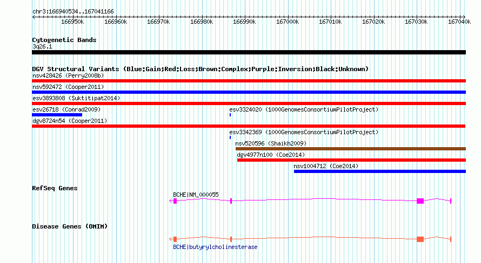This screenshot has width=481, height=263.
Task: Click the 167000k ruler tick label
Action: [x=288, y=22]
